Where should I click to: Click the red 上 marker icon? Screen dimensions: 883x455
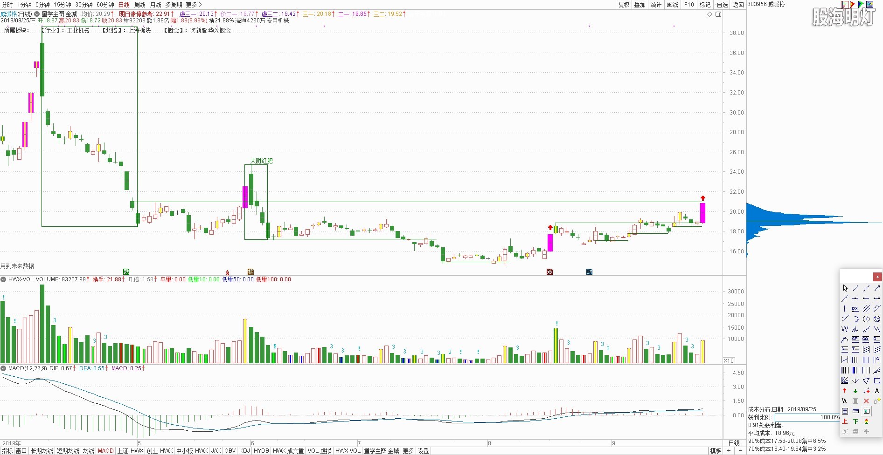coord(845,421)
